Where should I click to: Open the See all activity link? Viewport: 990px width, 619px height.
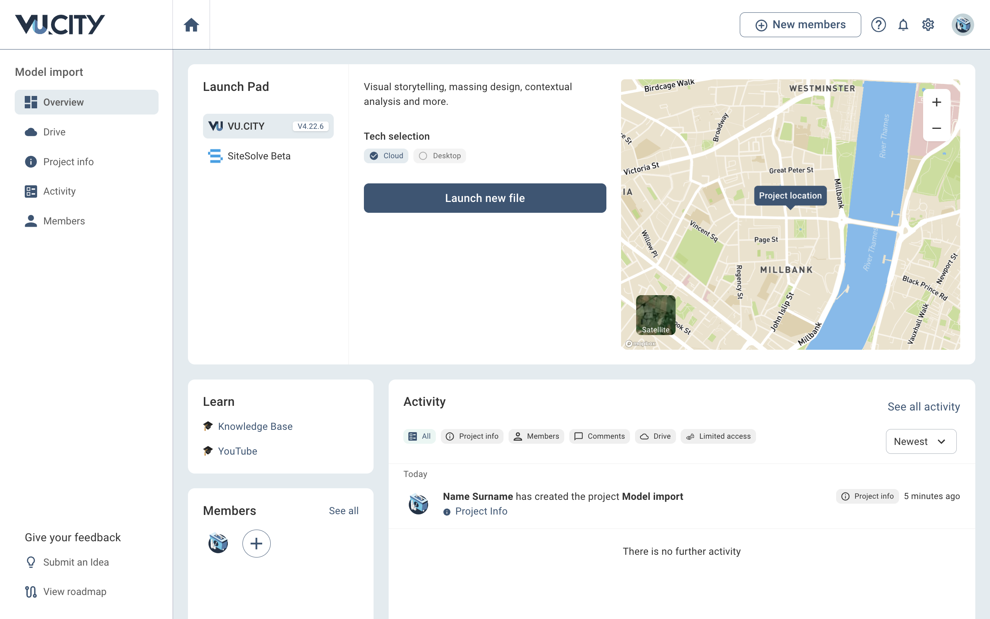pyautogui.click(x=923, y=407)
